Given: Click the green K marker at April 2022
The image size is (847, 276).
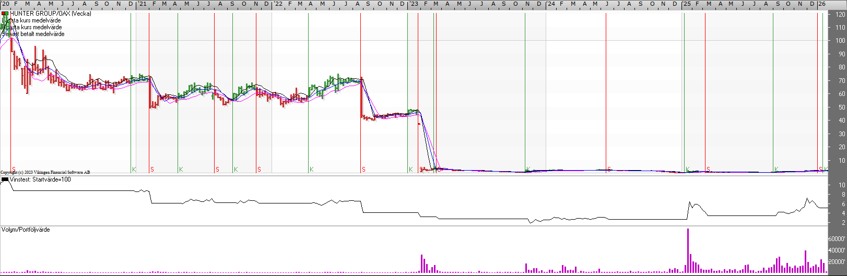Looking at the screenshot, I should coord(312,170).
